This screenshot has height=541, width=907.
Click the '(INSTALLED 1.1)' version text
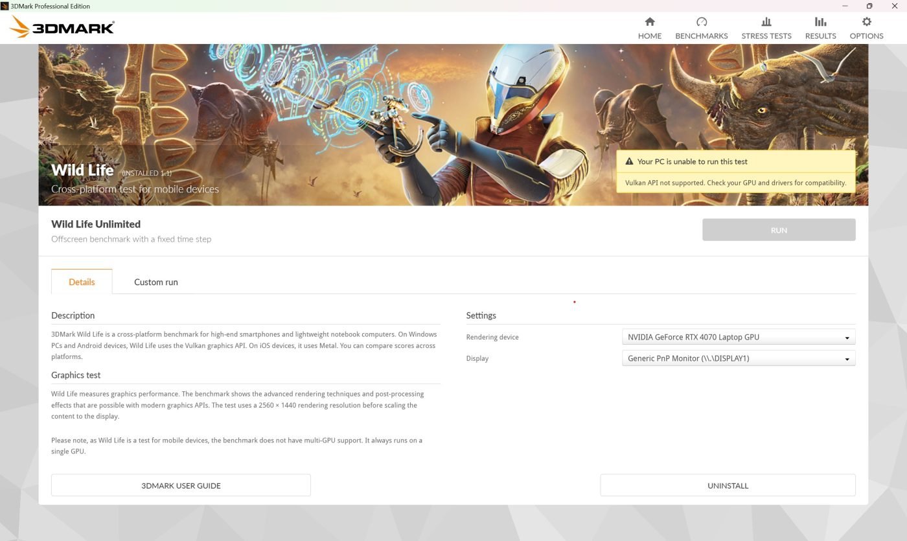click(x=147, y=173)
